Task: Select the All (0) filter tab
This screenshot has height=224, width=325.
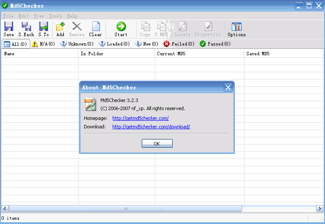Action: [16, 44]
